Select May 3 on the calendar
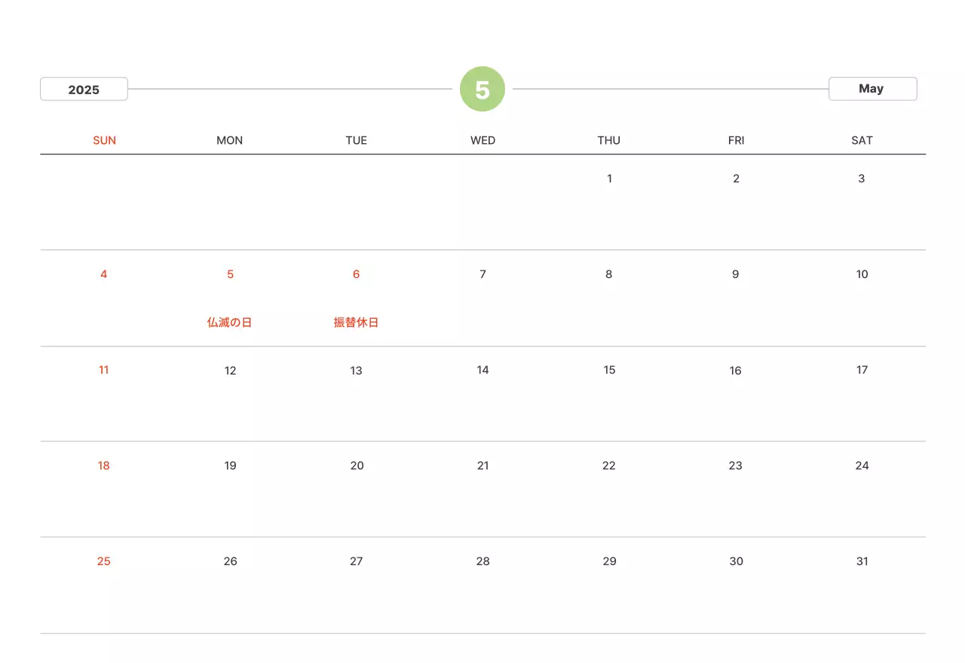 pos(861,179)
